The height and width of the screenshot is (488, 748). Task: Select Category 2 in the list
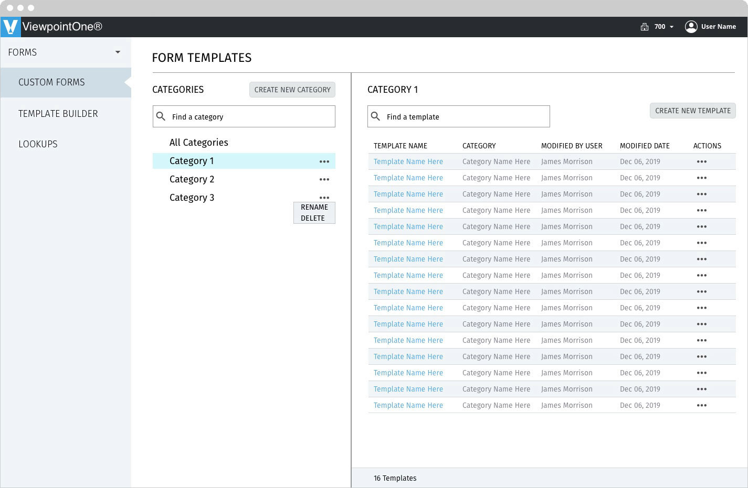192,179
